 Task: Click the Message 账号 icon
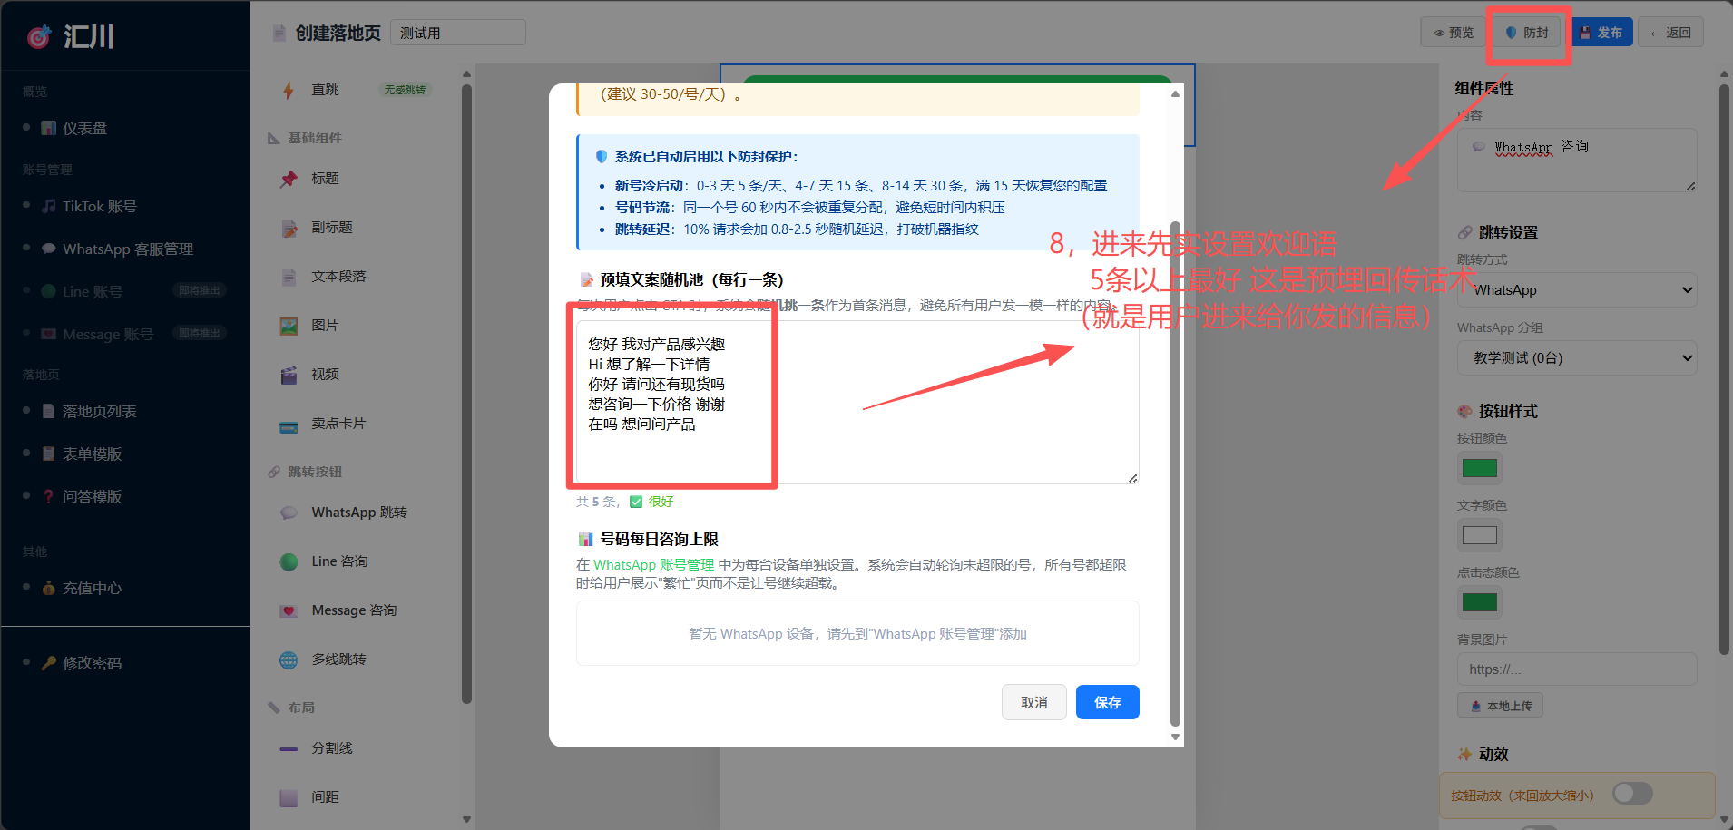49,335
